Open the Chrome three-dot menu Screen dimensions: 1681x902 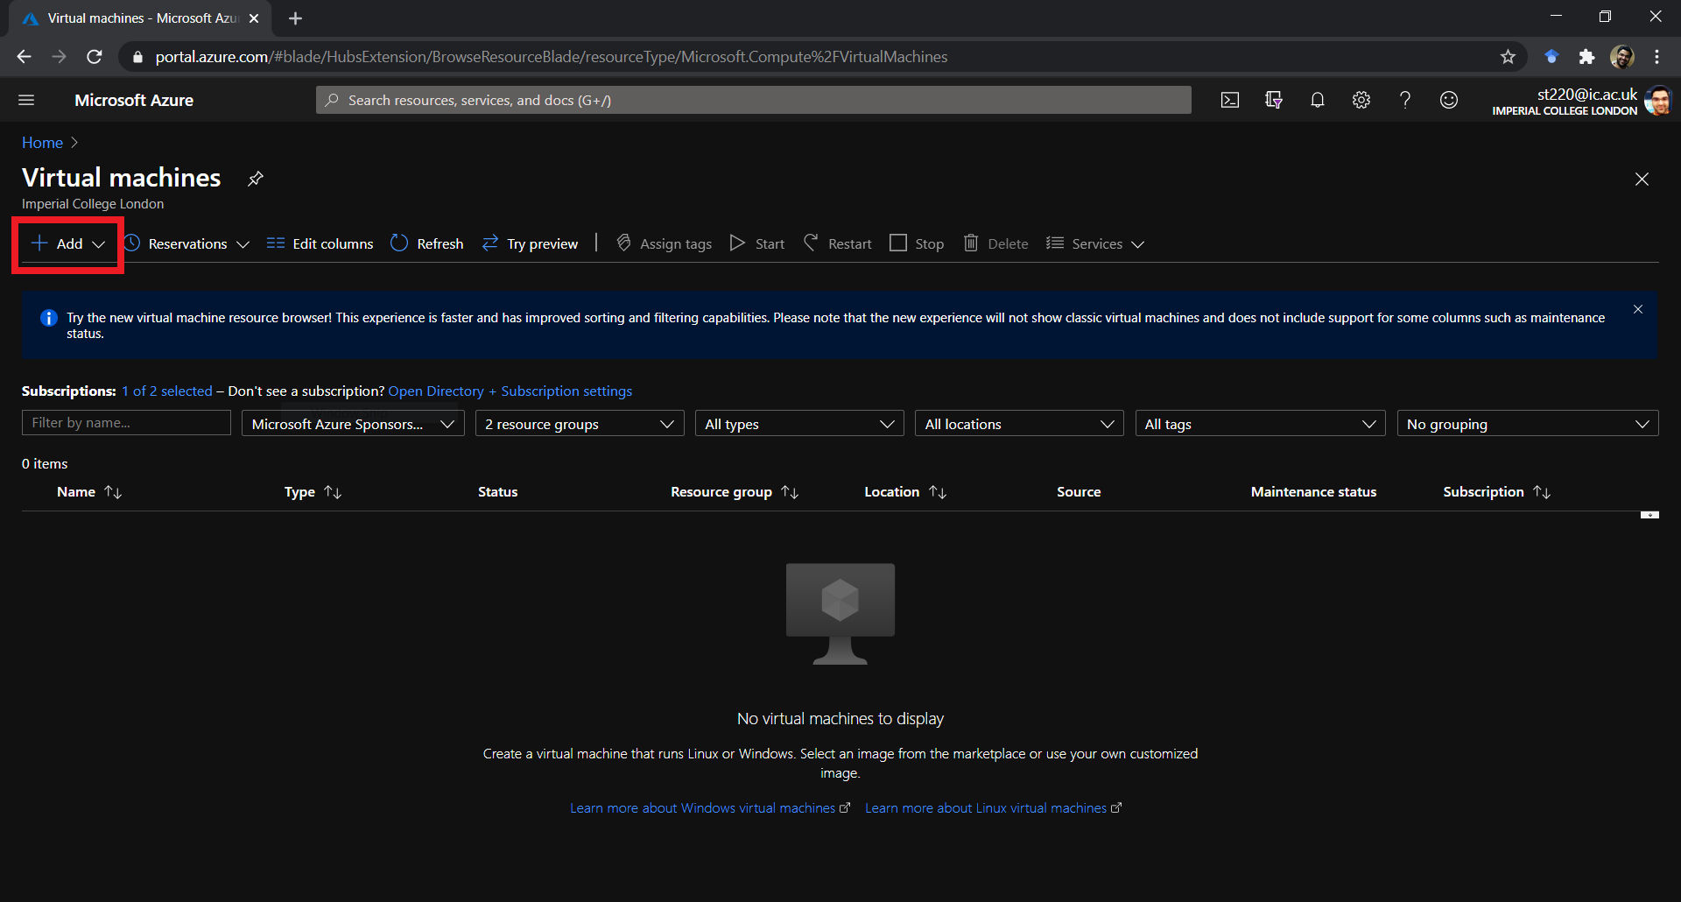tap(1656, 57)
